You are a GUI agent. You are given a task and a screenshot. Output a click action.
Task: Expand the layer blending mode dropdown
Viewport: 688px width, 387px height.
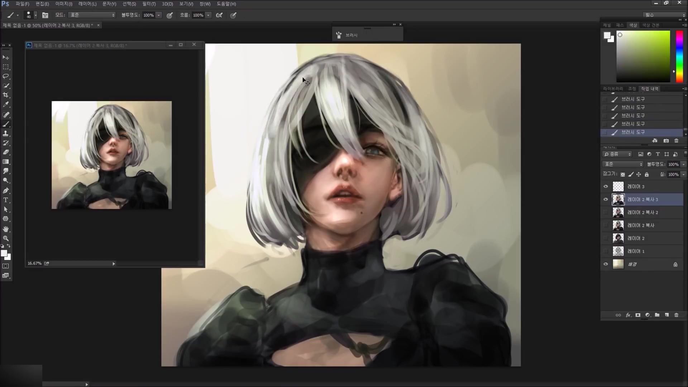(623, 164)
